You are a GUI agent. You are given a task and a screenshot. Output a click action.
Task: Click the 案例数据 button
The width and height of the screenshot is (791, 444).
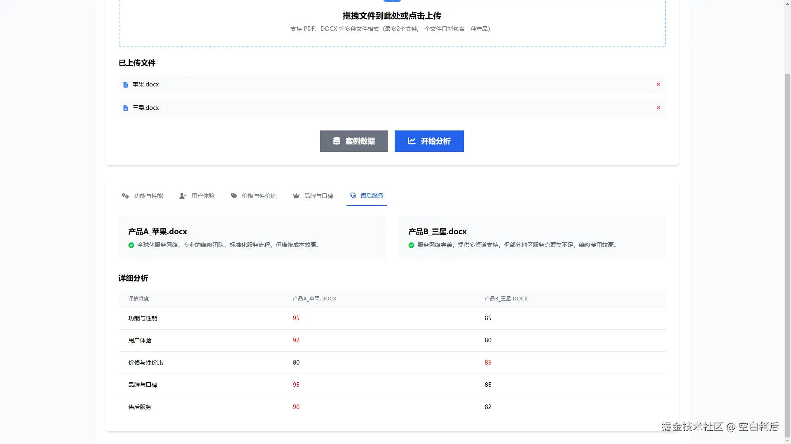point(354,141)
